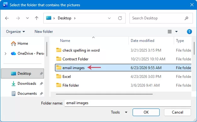The height and width of the screenshot is (122, 197).
Task: Cancel the folder selection dialog
Action: click(178, 112)
